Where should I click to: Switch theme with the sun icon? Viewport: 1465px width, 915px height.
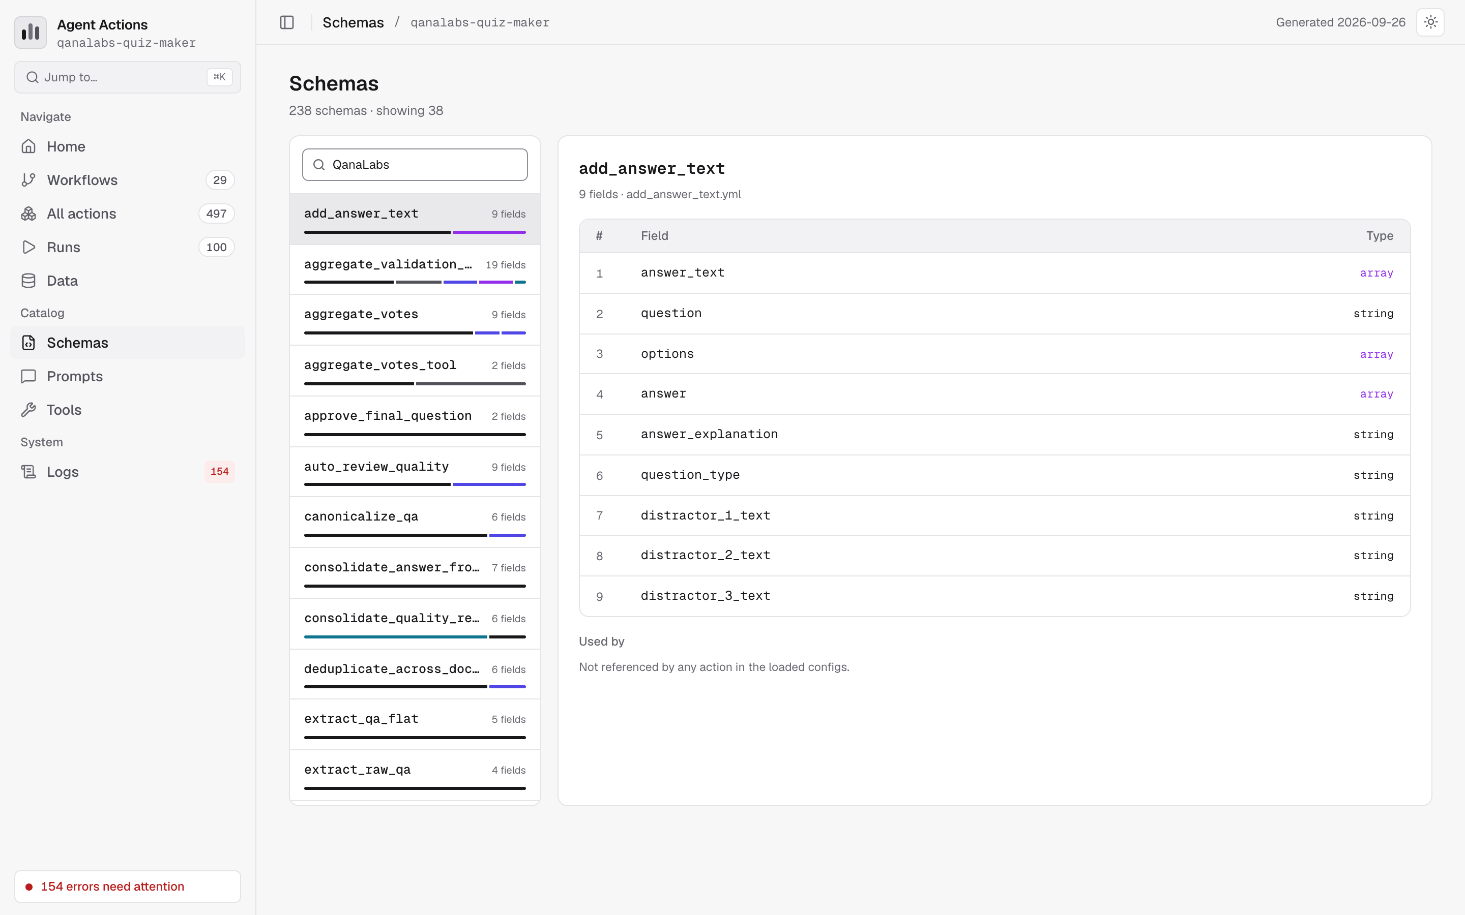tap(1430, 22)
